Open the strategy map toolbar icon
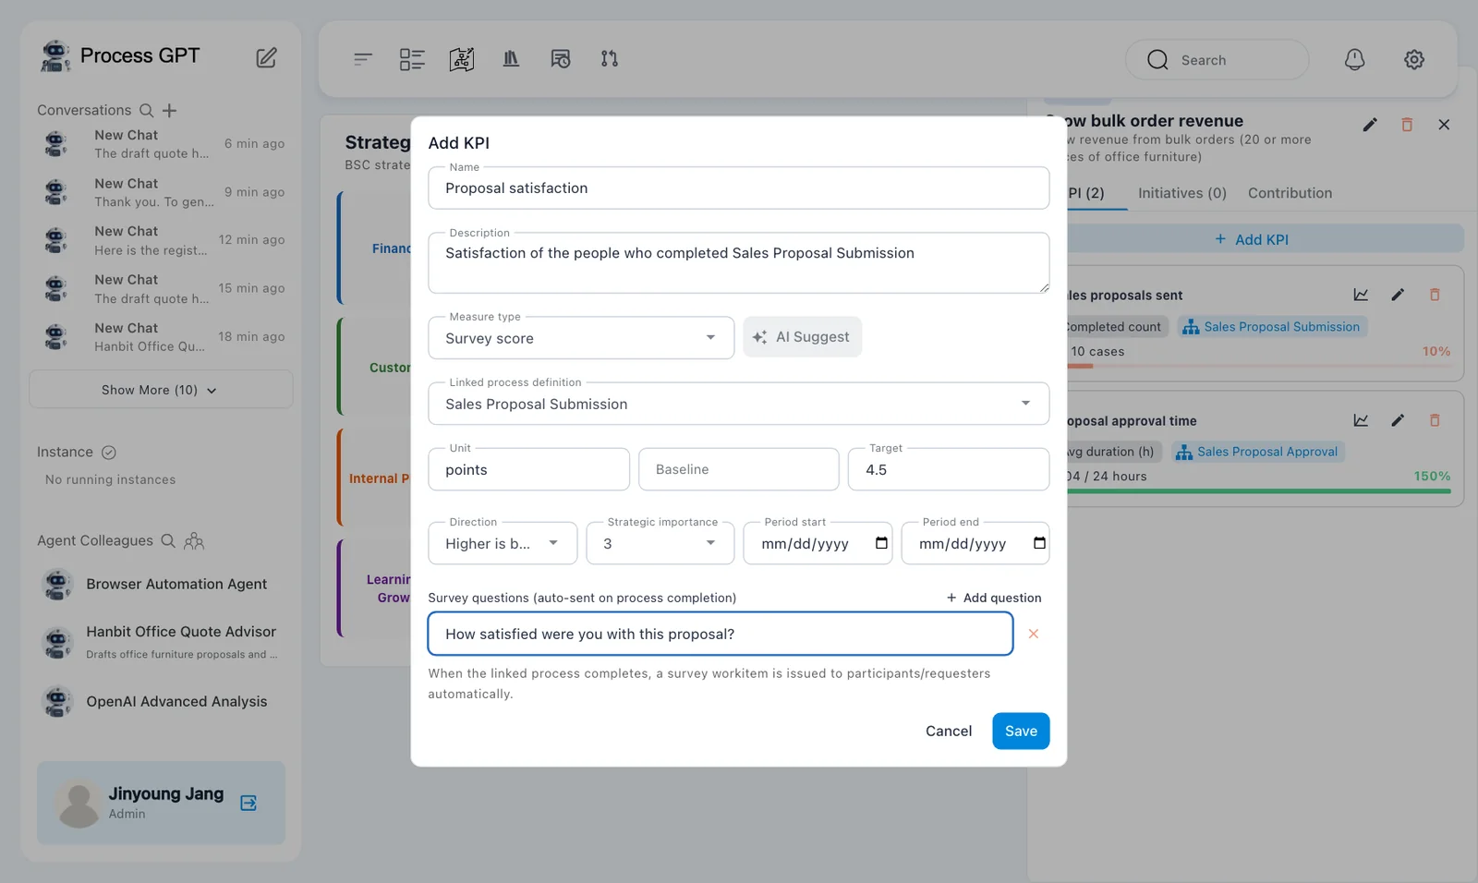This screenshot has height=883, width=1478. 462,59
